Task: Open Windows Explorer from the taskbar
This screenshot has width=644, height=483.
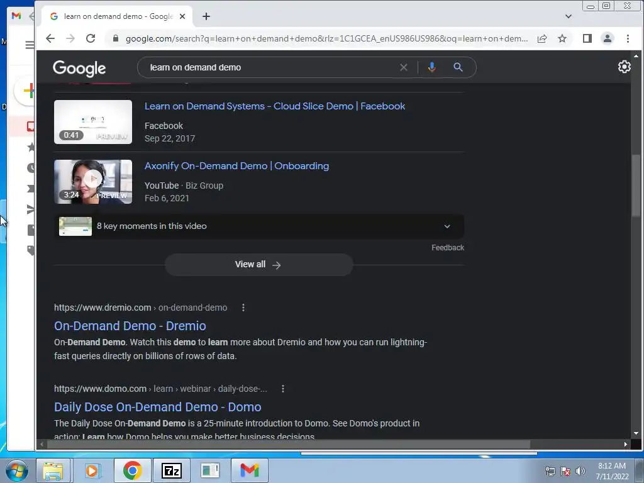Action: [x=53, y=470]
